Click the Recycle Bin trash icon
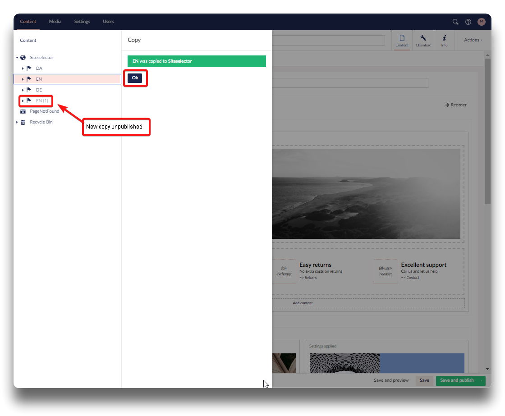 (x=23, y=122)
